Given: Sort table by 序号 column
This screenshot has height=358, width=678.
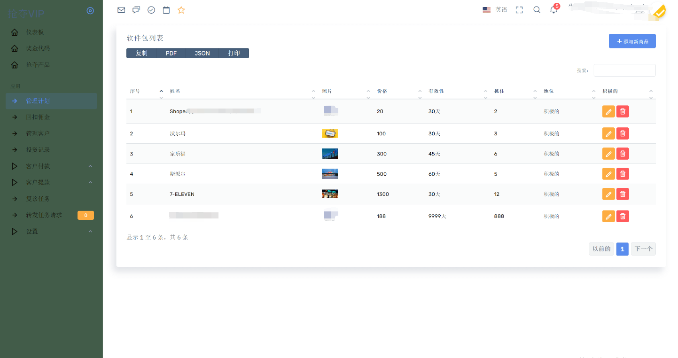Looking at the screenshot, I should (x=146, y=91).
